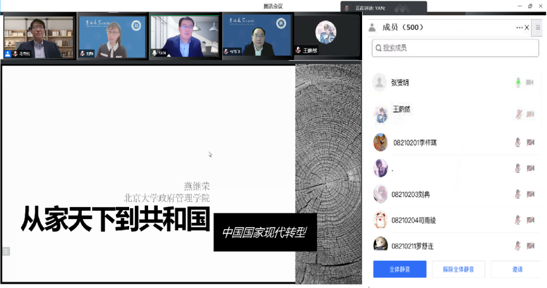Click 08210201李梓琪's dog avatar
This screenshot has width=547, height=288.
pyautogui.click(x=380, y=142)
